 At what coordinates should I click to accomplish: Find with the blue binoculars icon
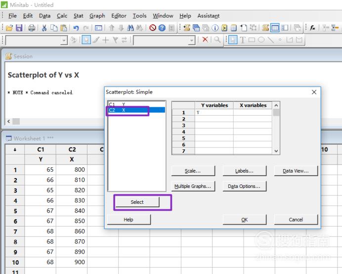click(x=130, y=28)
